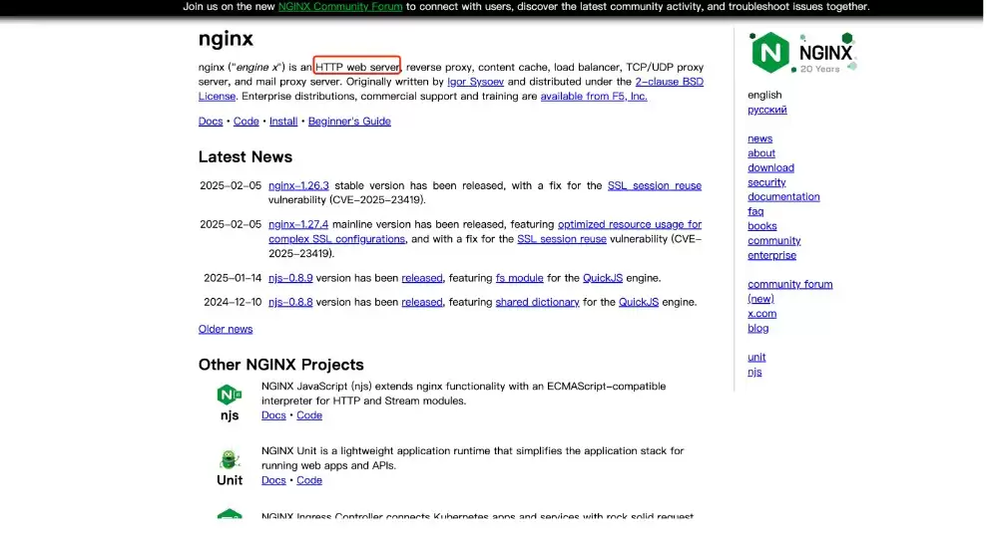Open the Older news link

click(226, 329)
